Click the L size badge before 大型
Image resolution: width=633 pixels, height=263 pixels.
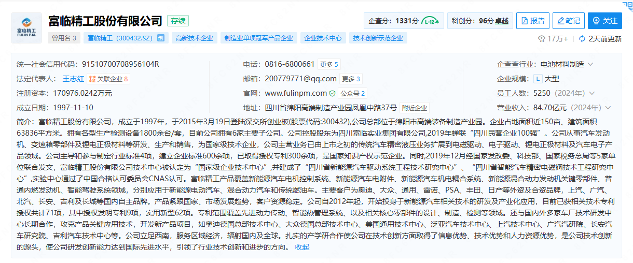coord(538,79)
